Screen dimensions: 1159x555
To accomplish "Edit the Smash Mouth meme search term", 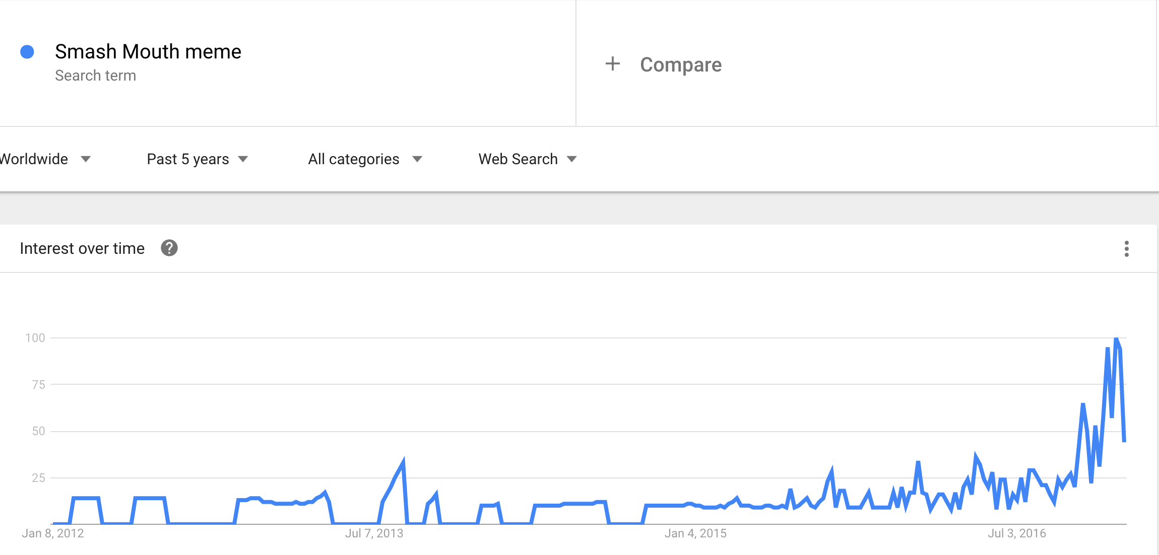I will [148, 52].
